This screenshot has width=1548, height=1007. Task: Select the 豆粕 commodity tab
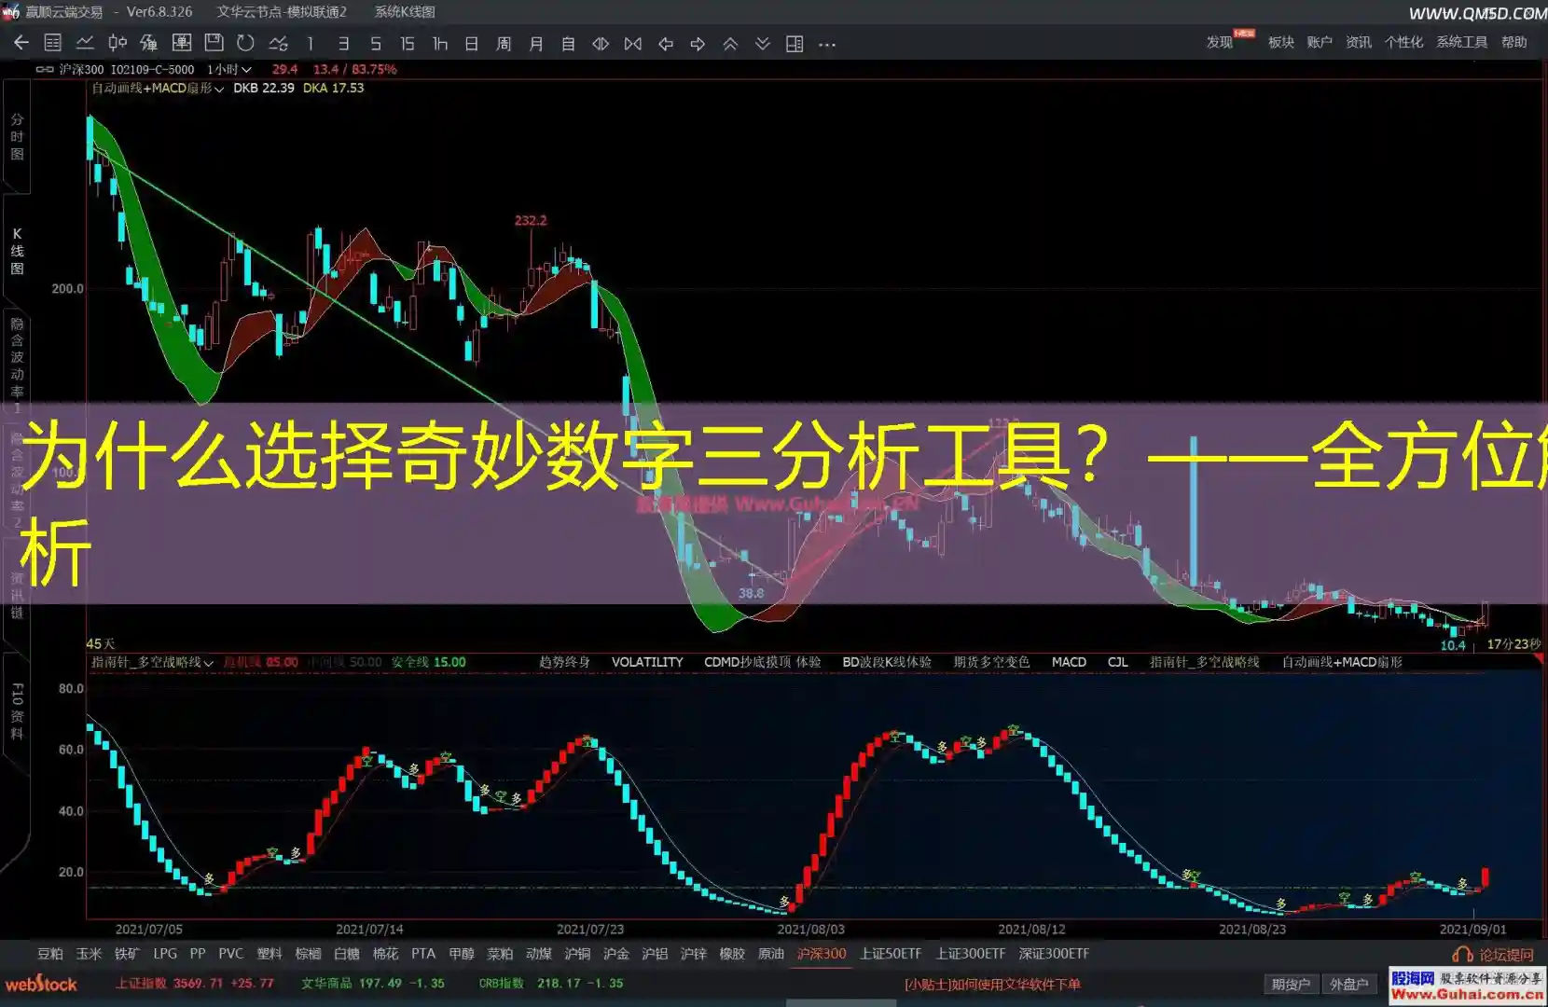tap(50, 954)
